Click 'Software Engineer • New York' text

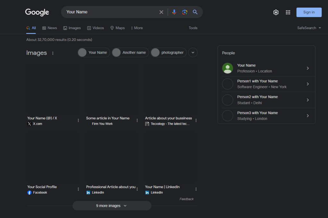(x=262, y=87)
